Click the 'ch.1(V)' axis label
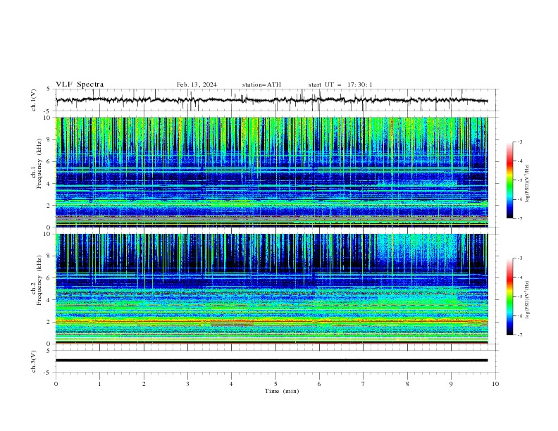558x431 pixels. [34, 100]
